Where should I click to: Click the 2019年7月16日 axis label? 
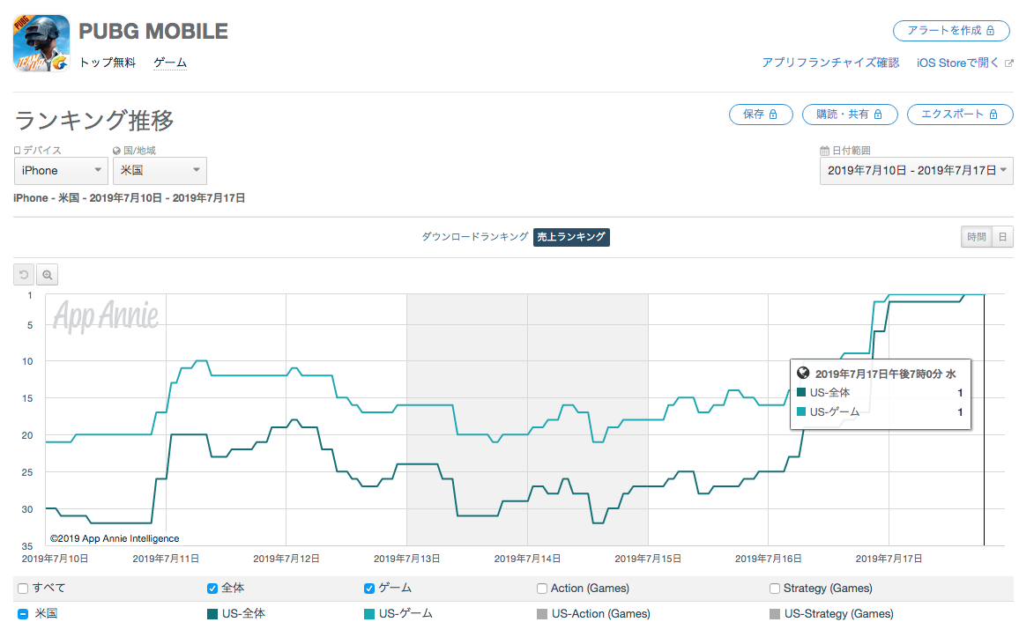point(768,559)
